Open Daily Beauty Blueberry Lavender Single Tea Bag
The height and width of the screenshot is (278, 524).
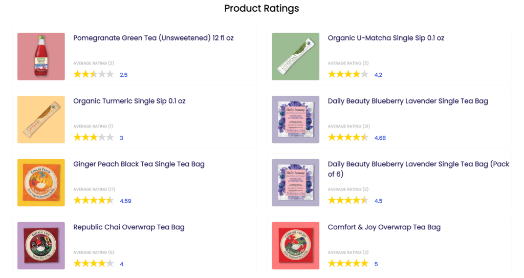tap(408, 101)
